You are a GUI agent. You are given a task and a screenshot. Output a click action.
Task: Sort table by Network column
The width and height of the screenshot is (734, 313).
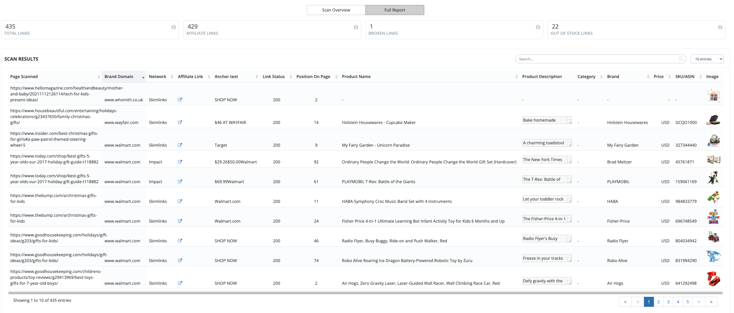(x=160, y=77)
